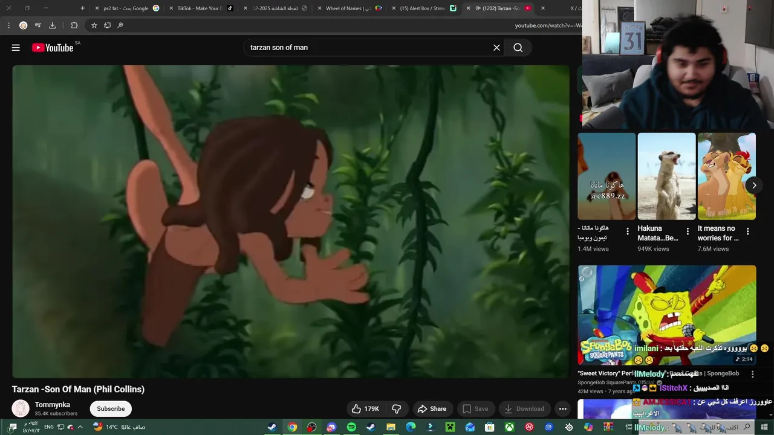
Task: Open the YouTube hamburger guide menu
Action: pos(16,48)
